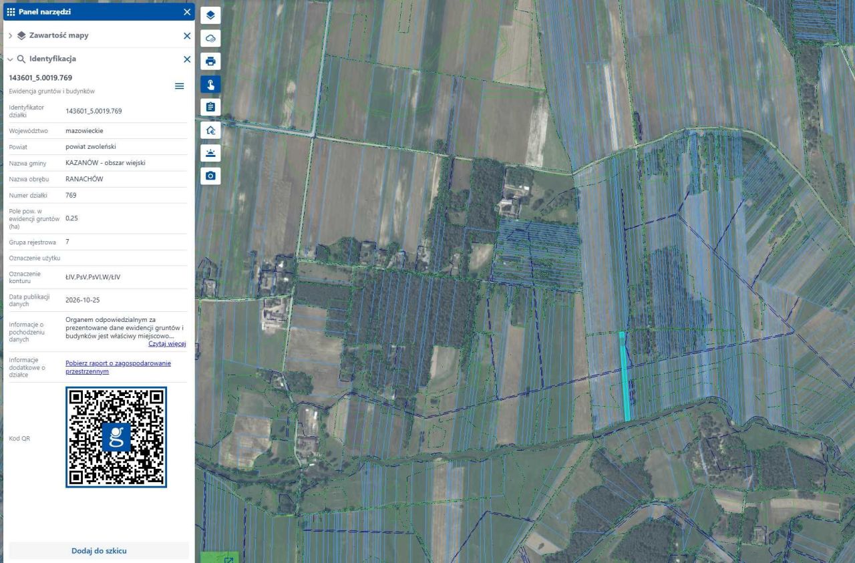Screen dimensions: 855x563
Task: Click the value KAZANÓW - obszar wiejski
Action: [106, 163]
